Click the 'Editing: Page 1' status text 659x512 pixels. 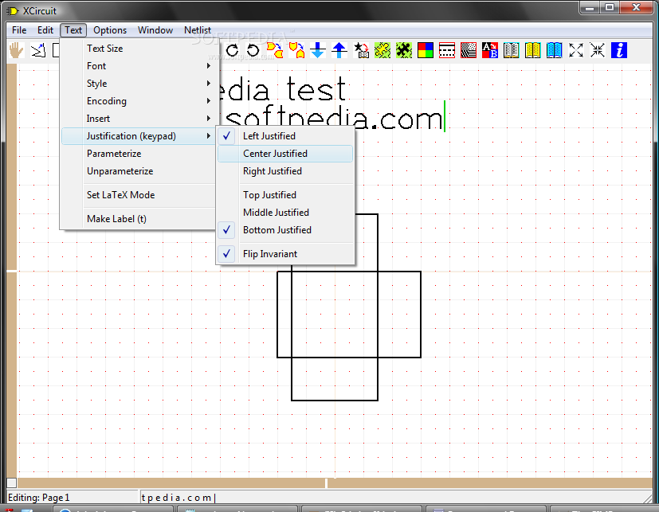point(39,498)
